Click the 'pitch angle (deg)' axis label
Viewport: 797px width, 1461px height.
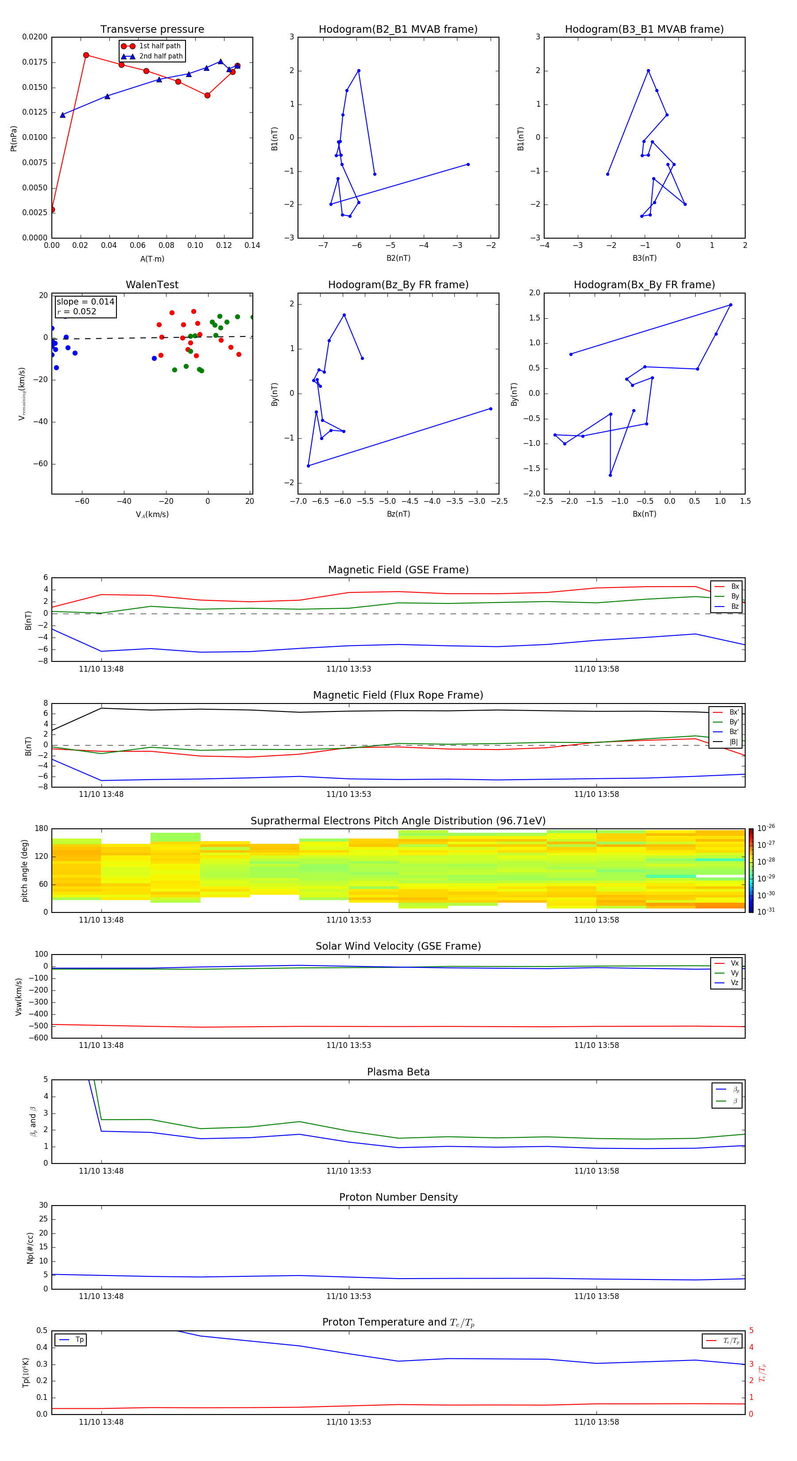click(24, 870)
